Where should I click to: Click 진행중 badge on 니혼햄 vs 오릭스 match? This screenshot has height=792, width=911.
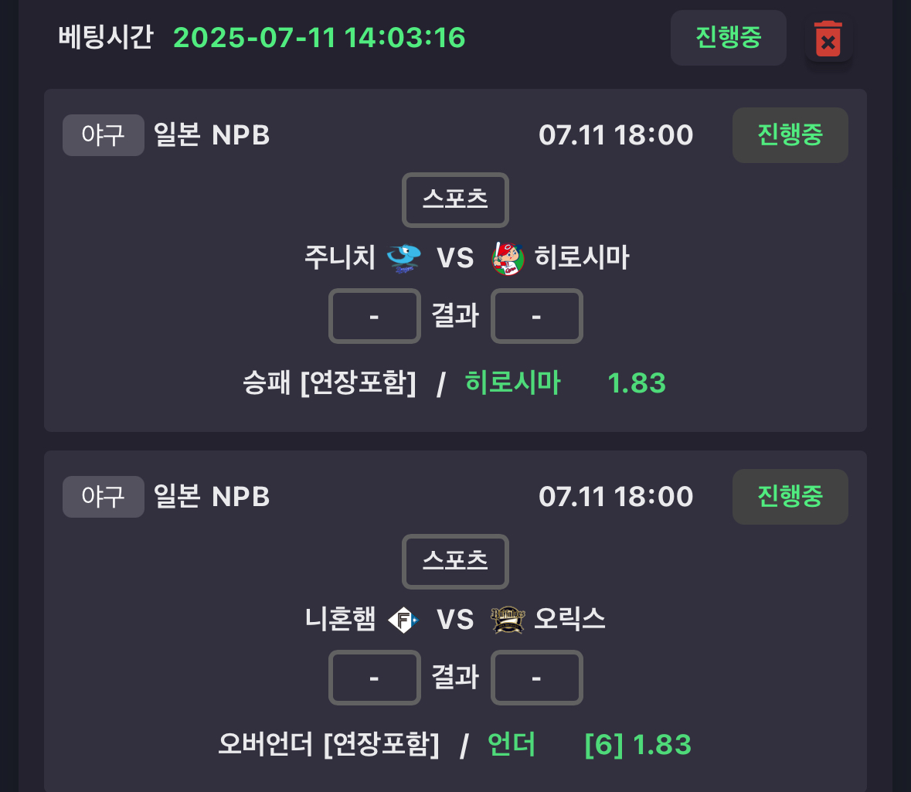click(x=790, y=496)
